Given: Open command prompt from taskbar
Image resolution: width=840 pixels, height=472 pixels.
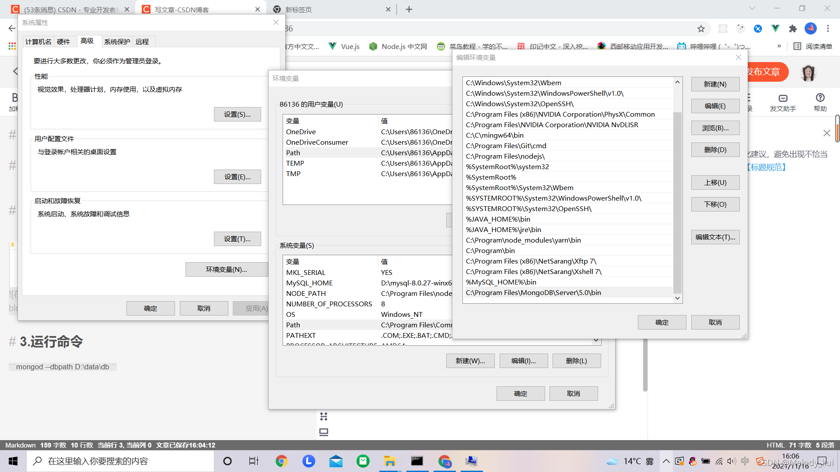Looking at the screenshot, I should pos(417,461).
